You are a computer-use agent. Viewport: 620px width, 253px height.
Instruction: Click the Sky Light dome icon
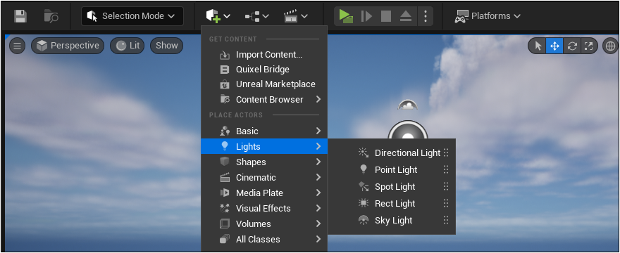363,220
